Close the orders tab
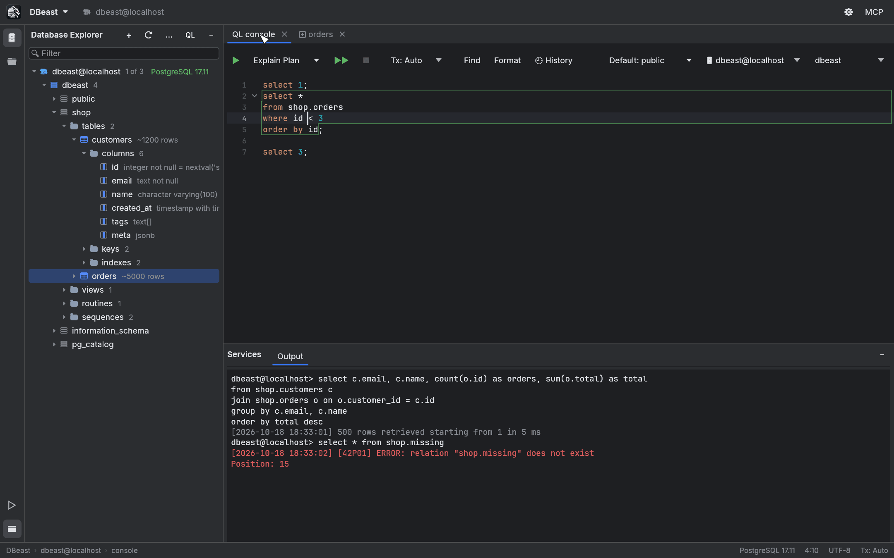 pyautogui.click(x=342, y=34)
